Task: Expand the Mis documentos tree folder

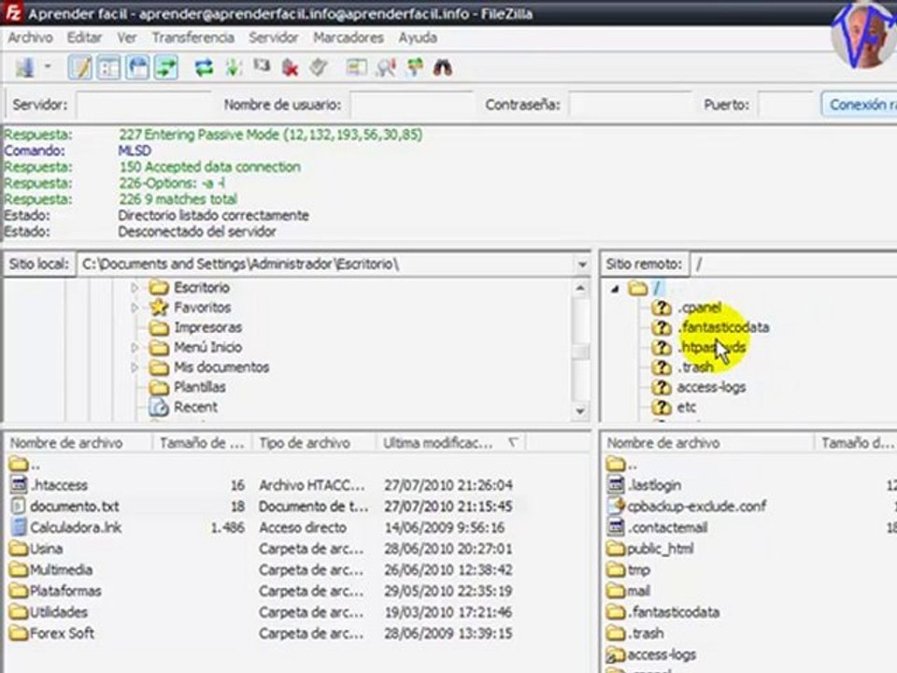Action: click(135, 367)
